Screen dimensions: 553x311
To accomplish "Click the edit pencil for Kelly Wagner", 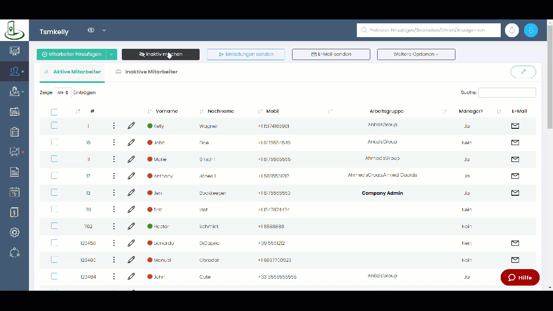I will [x=131, y=126].
